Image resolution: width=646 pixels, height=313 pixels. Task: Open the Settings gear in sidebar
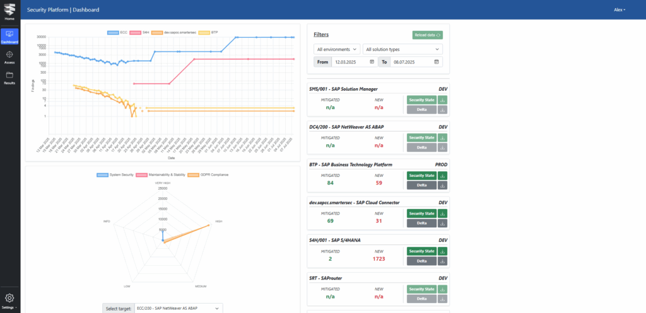coord(9,298)
